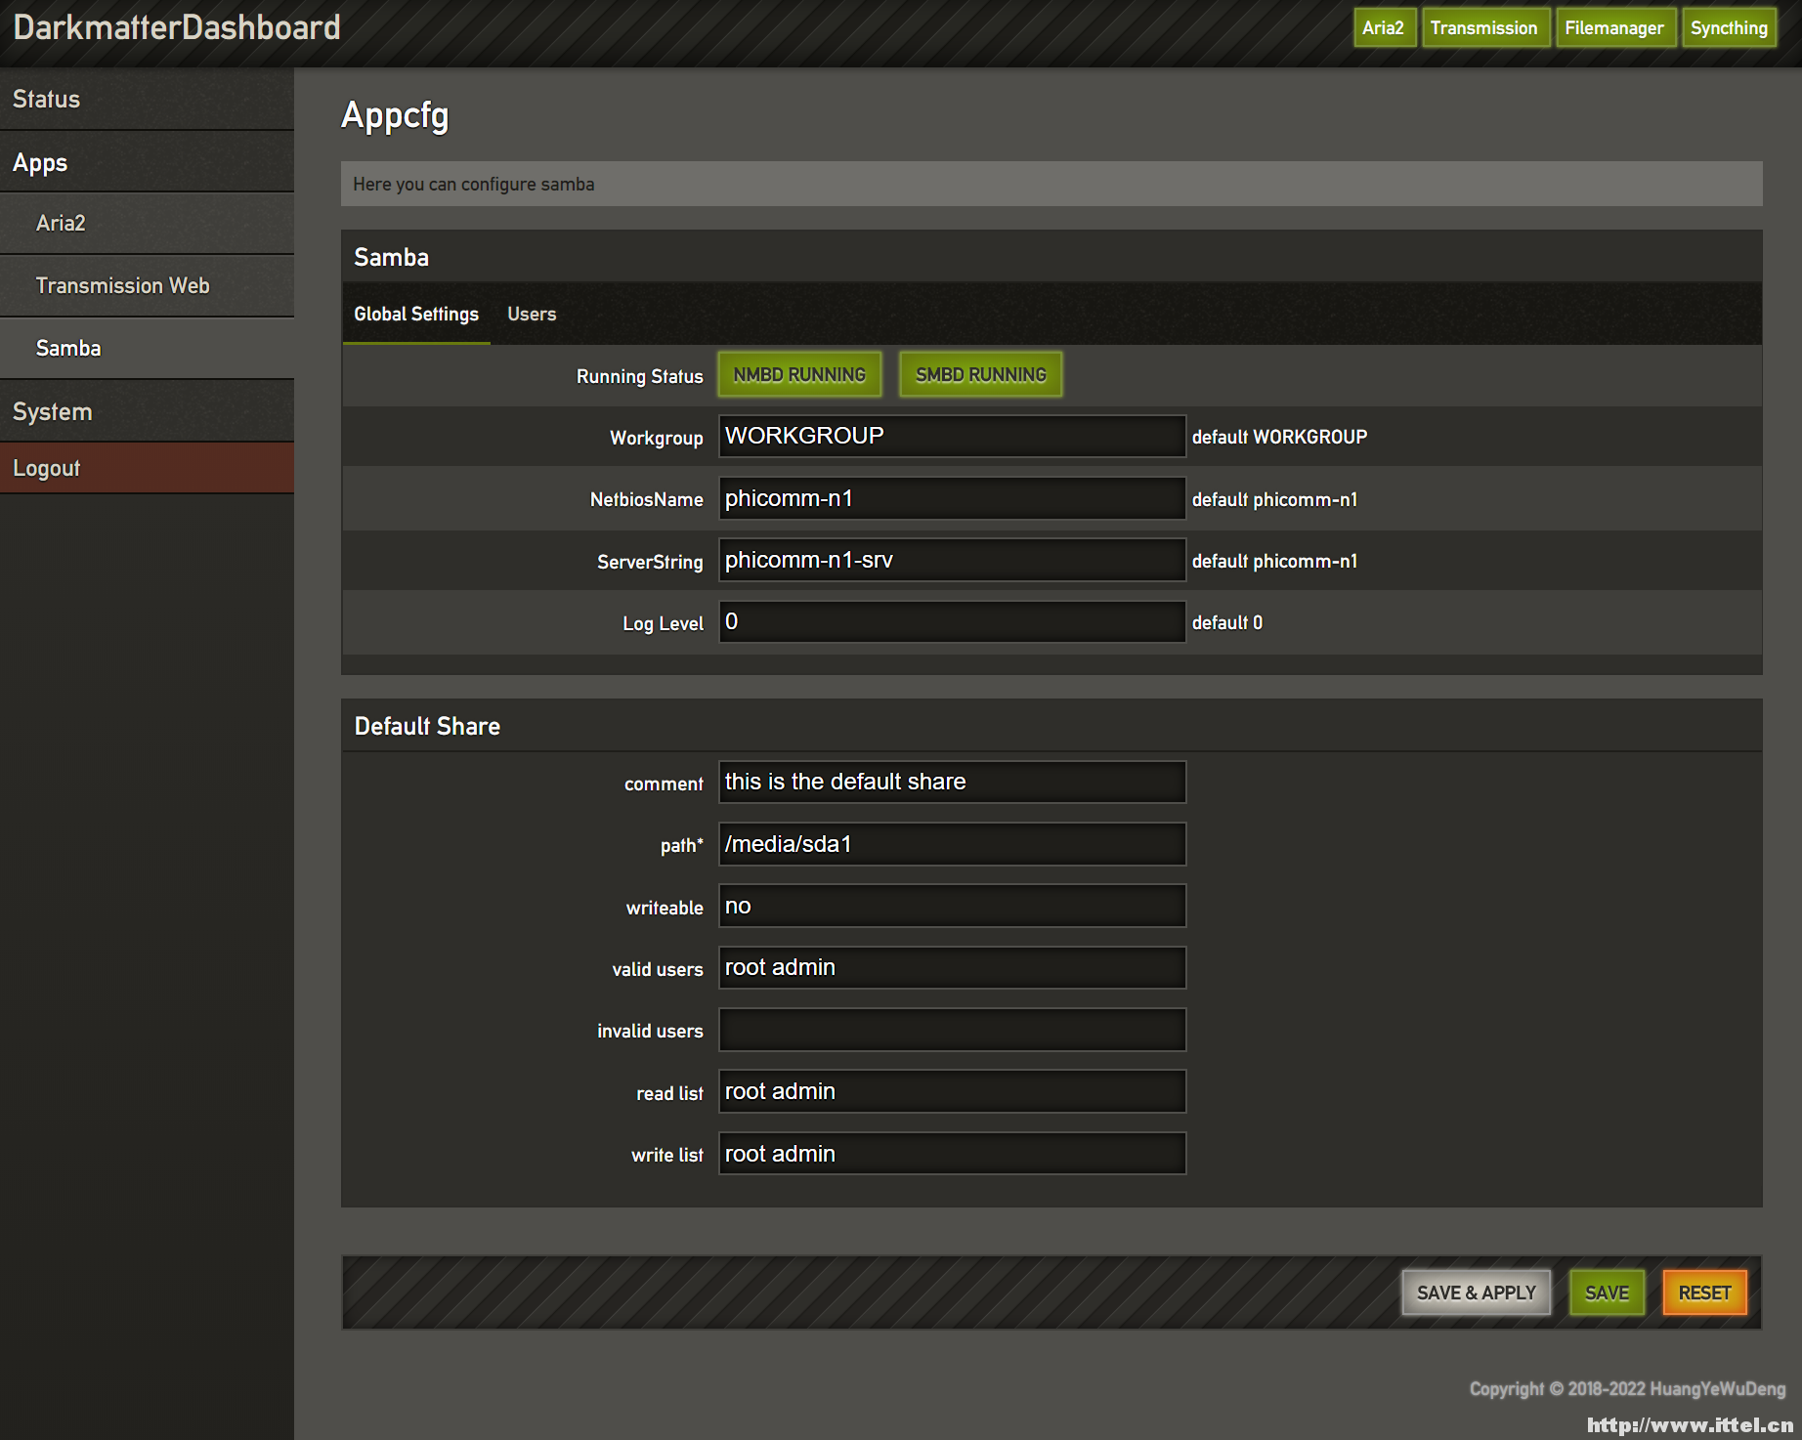This screenshot has height=1440, width=1802.
Task: Click the 'default phicomm-n1' hint beside ServerString
Action: (x=1274, y=561)
